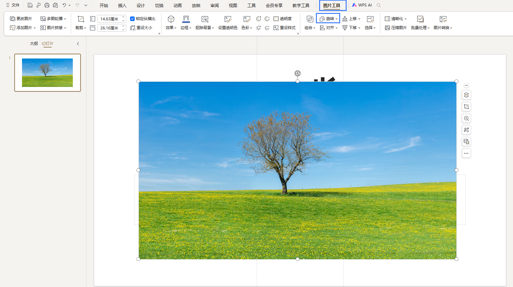Click Transparency (透明度) button
Viewport: 513px width, 287px height.
(283, 19)
